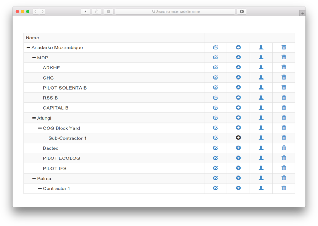Delete Sub-Contractor 1
This screenshot has width=318, height=226.
284,138
